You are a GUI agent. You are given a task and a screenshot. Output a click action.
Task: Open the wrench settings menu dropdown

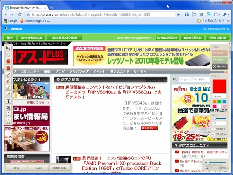(226, 14)
